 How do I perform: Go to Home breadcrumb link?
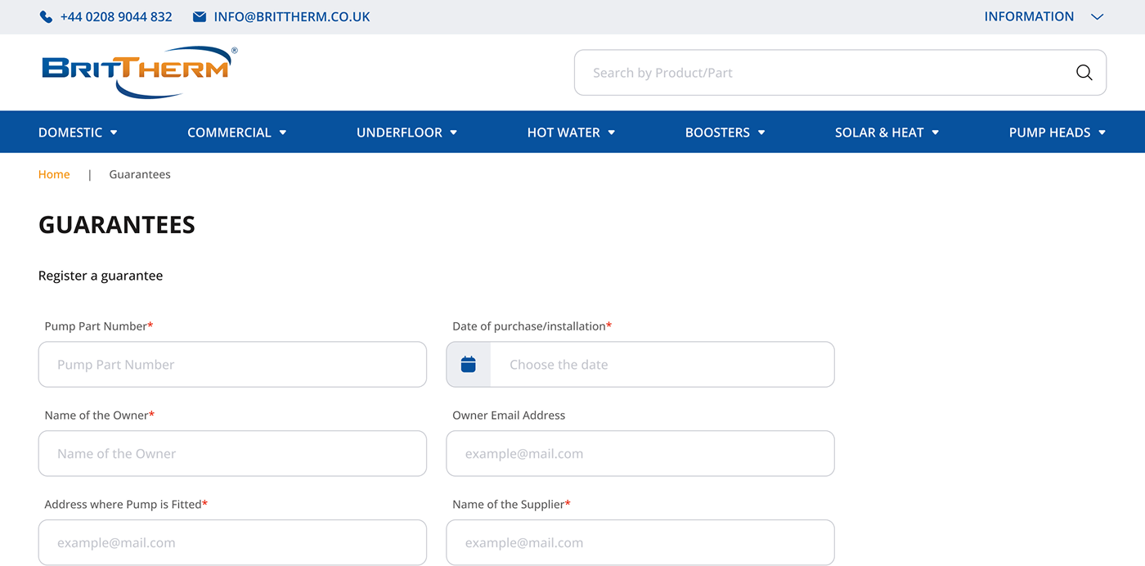(54, 174)
